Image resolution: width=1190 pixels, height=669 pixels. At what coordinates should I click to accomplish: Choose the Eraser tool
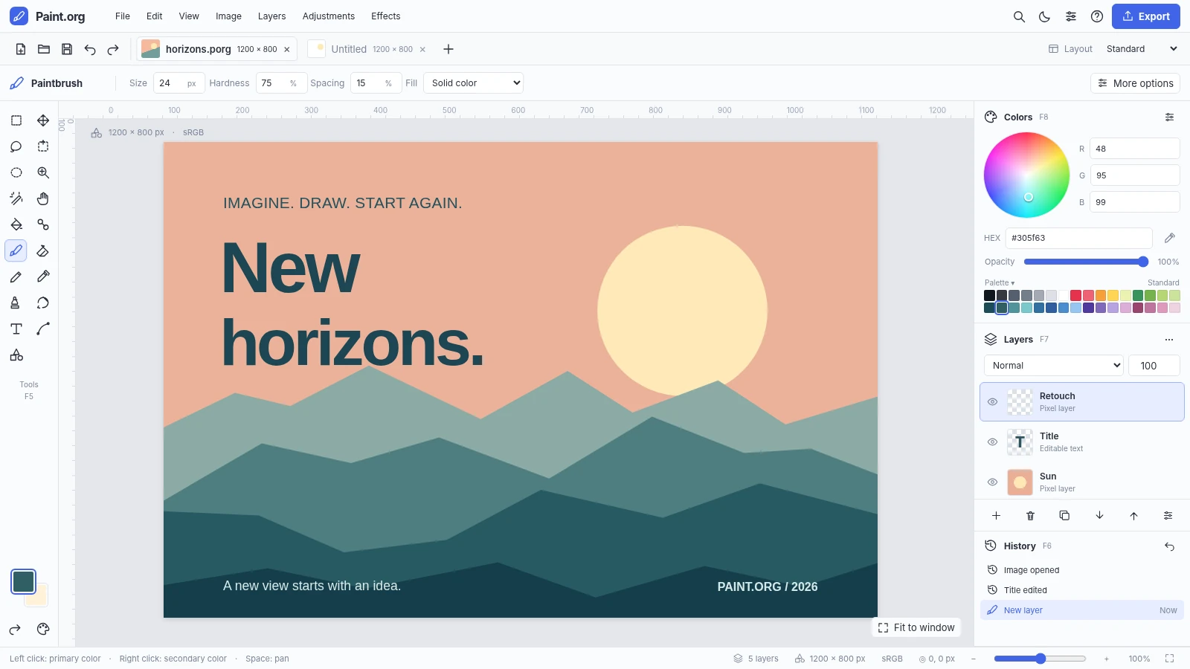pos(43,251)
